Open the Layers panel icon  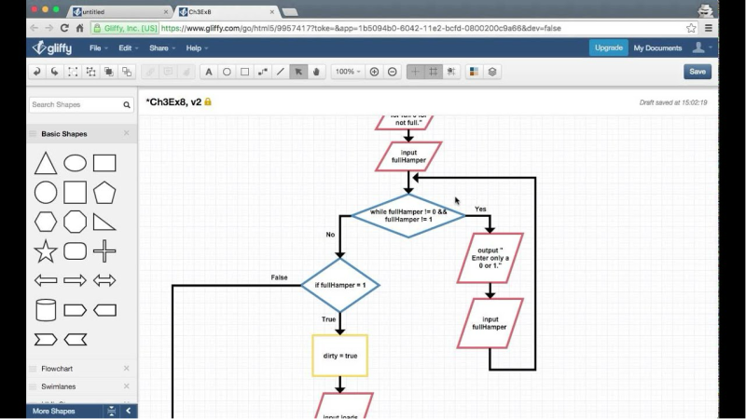coord(492,72)
